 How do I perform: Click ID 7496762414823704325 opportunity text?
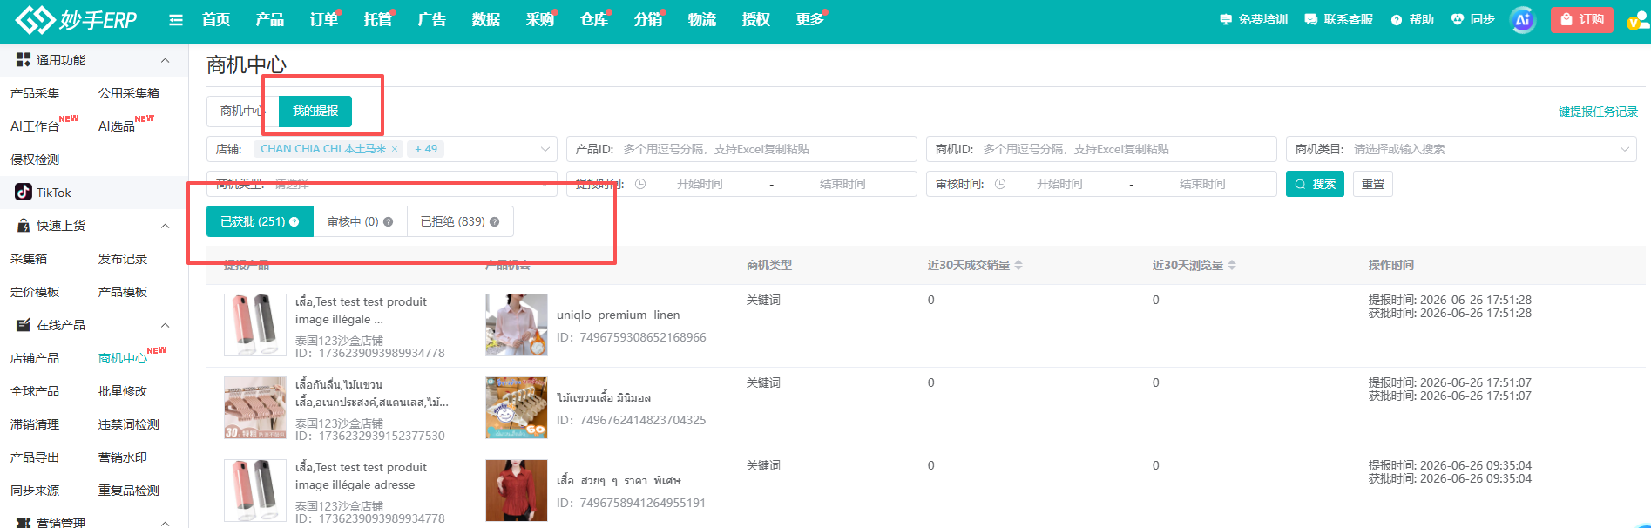632,420
